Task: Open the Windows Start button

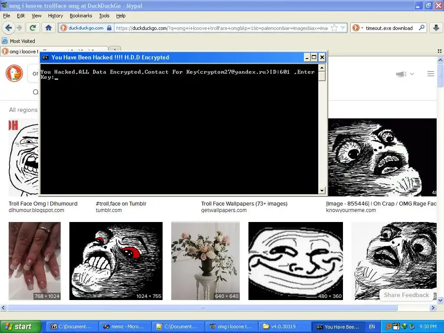Action: point(21,326)
